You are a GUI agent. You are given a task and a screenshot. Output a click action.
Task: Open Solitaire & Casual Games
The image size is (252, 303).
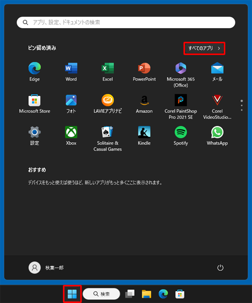(x=108, y=139)
